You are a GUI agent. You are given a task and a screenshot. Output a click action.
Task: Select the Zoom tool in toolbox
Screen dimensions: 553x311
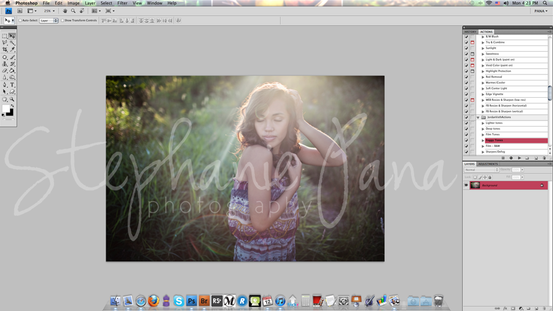point(12,100)
